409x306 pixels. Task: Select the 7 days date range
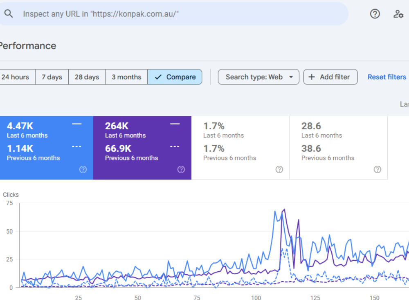[x=52, y=77]
